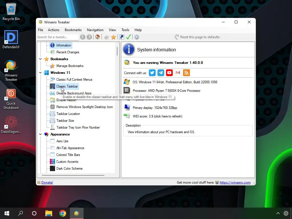Select Remove Windows Spotlight Desktop Icon

[x=84, y=107]
